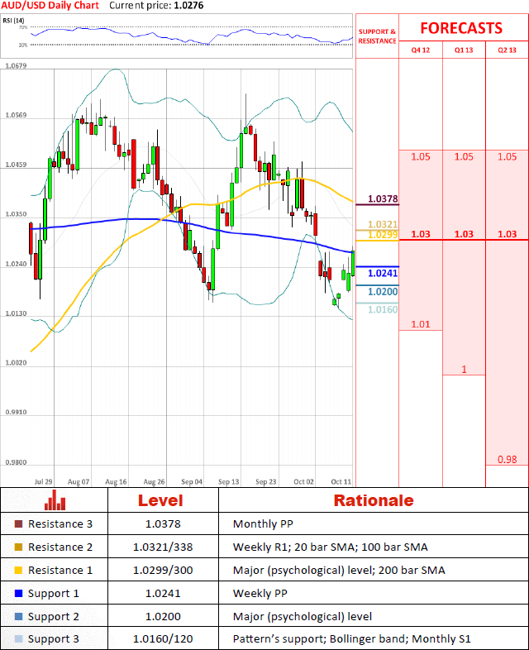The image size is (529, 650).
Task: Select the Resistance 2 orange square marker
Action: [x=19, y=547]
